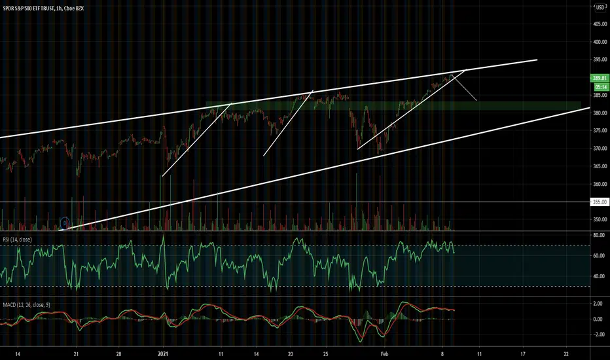610x360 pixels.
Task: Click the Feb label on the time axis
Action: [384, 354]
